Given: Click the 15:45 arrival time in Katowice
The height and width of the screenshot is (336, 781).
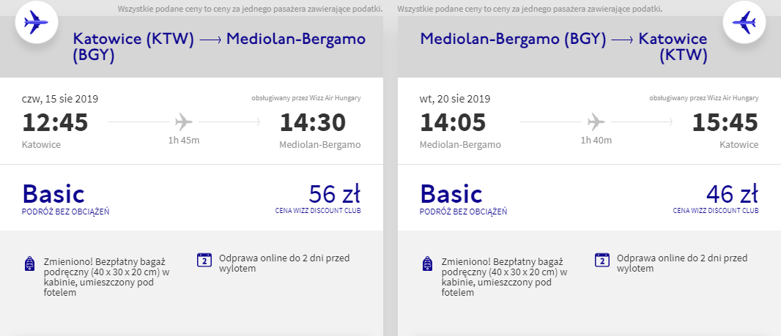Looking at the screenshot, I should (725, 122).
